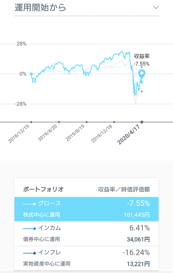
Task: Tap the 34,061円 valuation amount
Action: (x=138, y=239)
